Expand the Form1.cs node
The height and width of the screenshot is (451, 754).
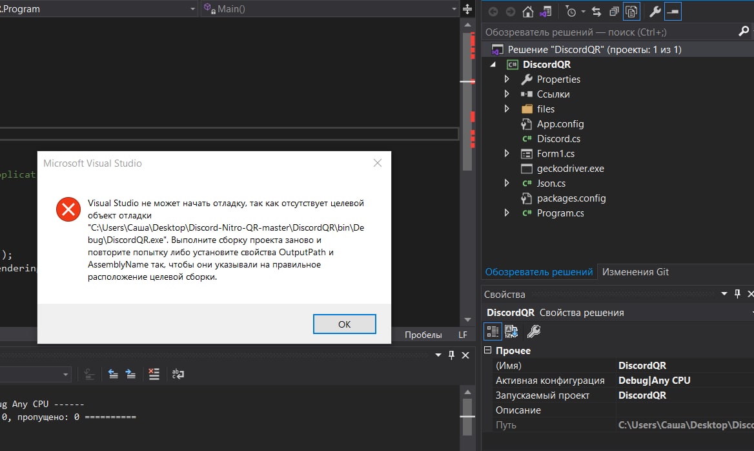(x=506, y=154)
